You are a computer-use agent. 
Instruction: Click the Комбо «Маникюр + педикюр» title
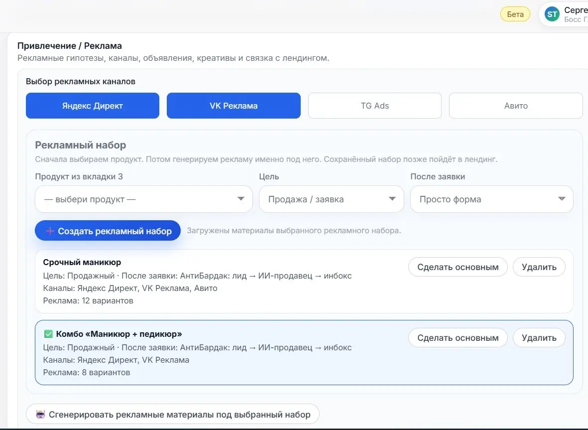pos(119,334)
